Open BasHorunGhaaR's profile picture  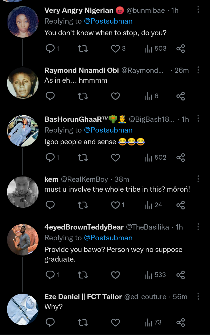23,131
